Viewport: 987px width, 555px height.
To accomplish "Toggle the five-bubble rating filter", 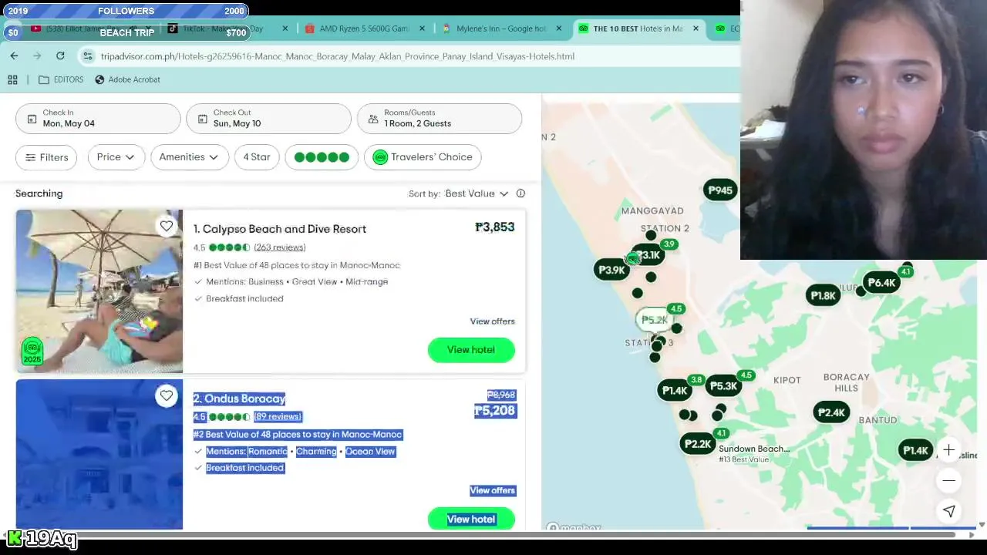I will (322, 157).
